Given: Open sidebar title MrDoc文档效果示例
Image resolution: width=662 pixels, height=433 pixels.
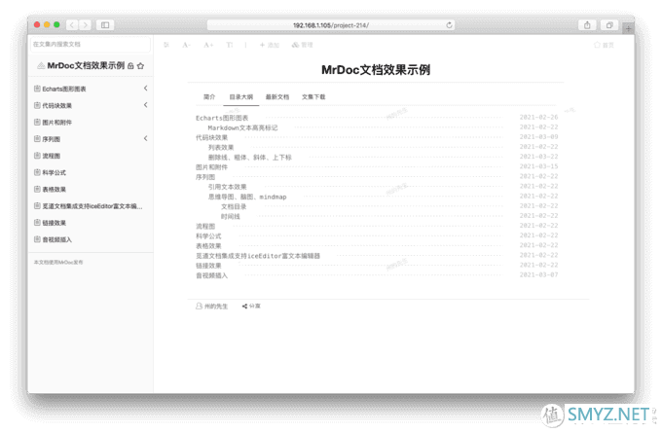Looking at the screenshot, I should click(86, 66).
